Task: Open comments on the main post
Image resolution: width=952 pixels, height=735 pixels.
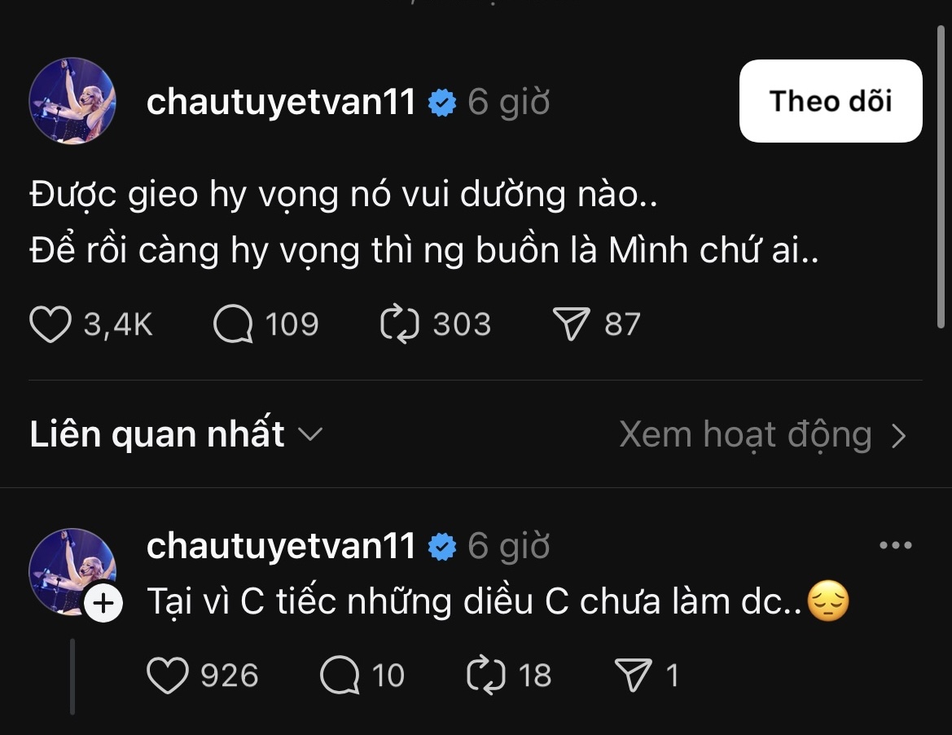Action: 233,324
